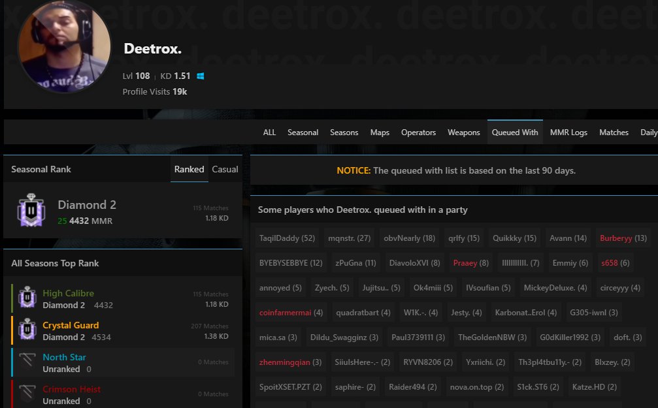Open the Operators tab

[x=418, y=133]
